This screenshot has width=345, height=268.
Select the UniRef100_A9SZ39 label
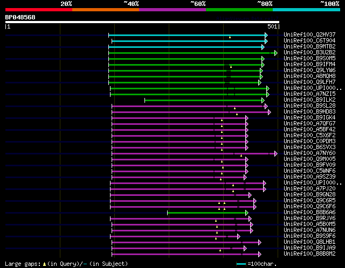pos(309,177)
